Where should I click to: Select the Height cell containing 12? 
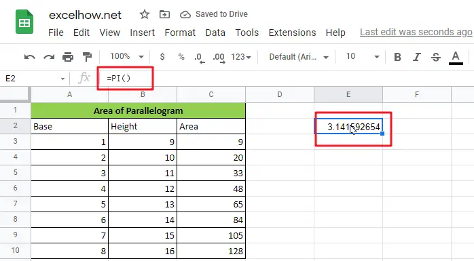(143, 188)
